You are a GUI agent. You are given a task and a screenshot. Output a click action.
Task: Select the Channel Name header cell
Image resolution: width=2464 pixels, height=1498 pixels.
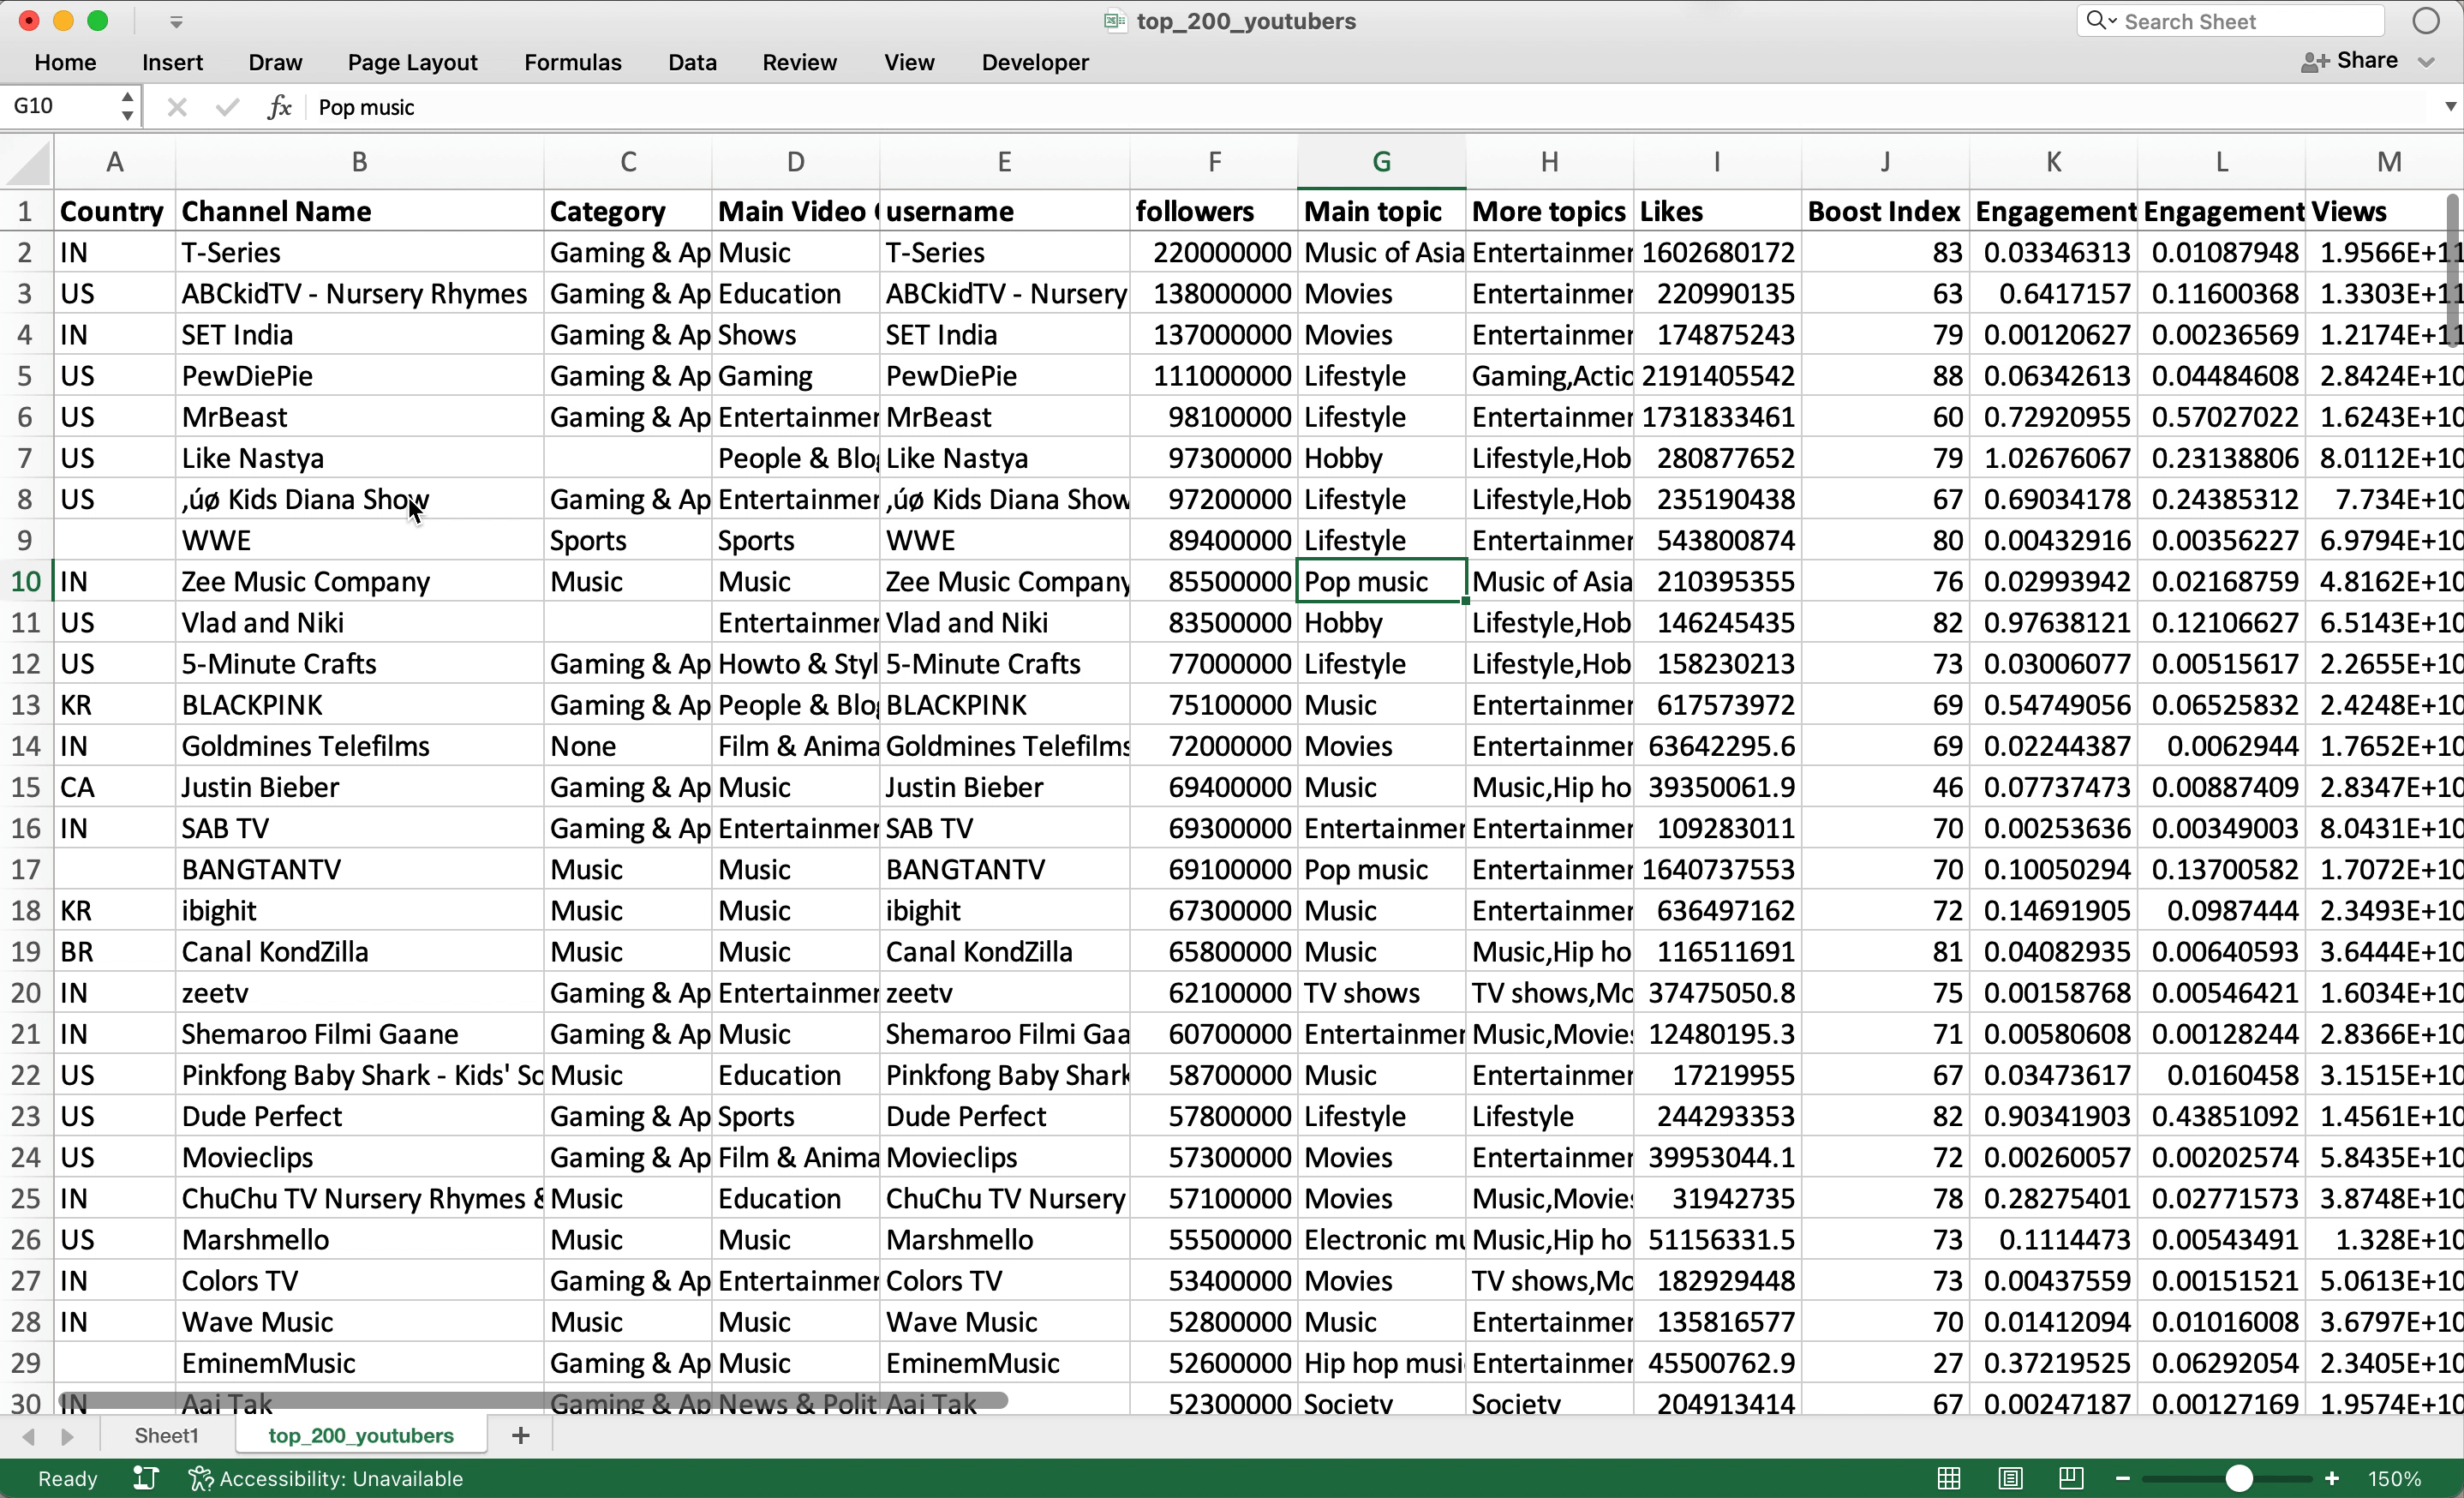tap(359, 211)
